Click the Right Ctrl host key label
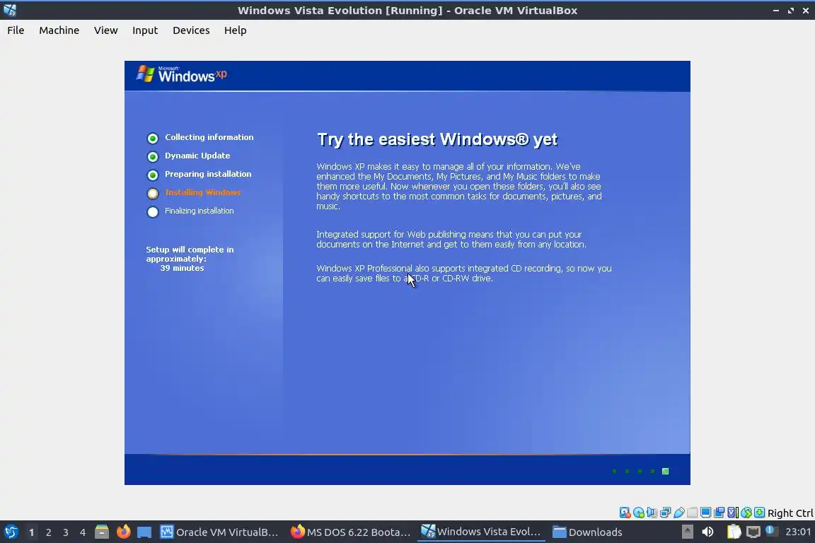 790,513
